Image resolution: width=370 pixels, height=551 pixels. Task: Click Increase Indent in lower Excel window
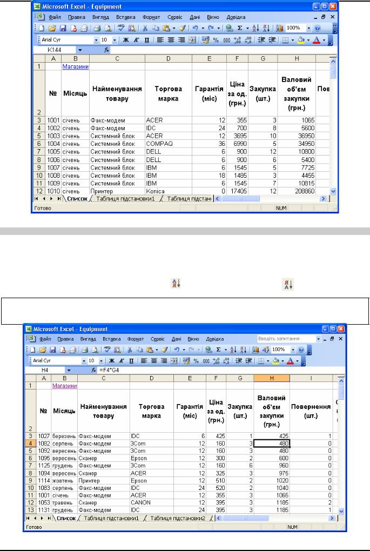(x=249, y=360)
